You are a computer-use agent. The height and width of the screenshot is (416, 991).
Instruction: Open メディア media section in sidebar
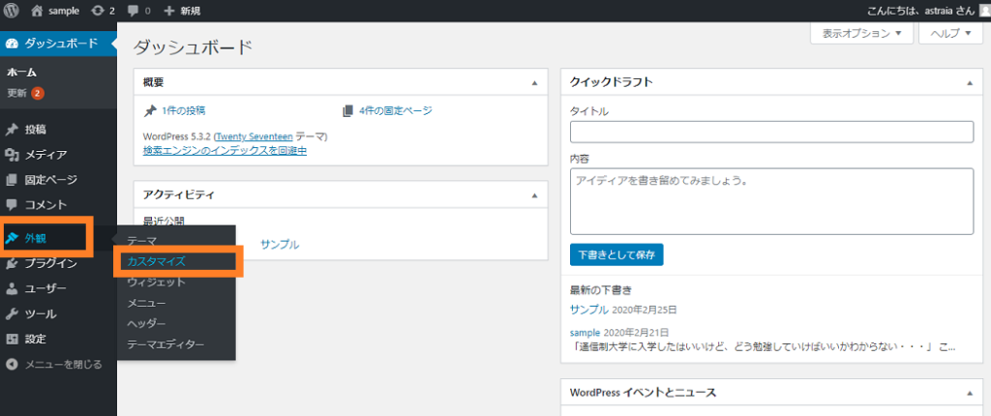(x=45, y=155)
